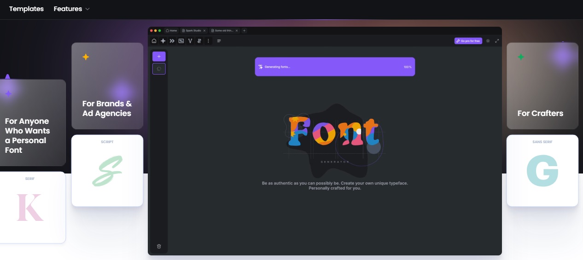Close the Some old thin... tab
583x260 pixels.
(237, 30)
